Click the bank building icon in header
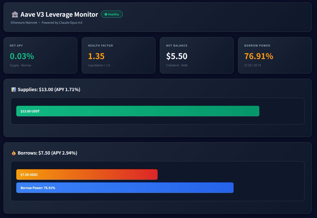The image size is (317, 218). click(15, 14)
